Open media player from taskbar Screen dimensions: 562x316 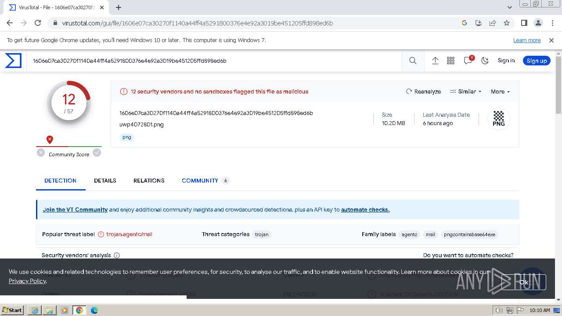65,310
